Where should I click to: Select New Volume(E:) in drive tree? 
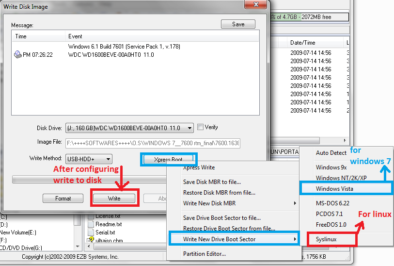click(x=18, y=233)
